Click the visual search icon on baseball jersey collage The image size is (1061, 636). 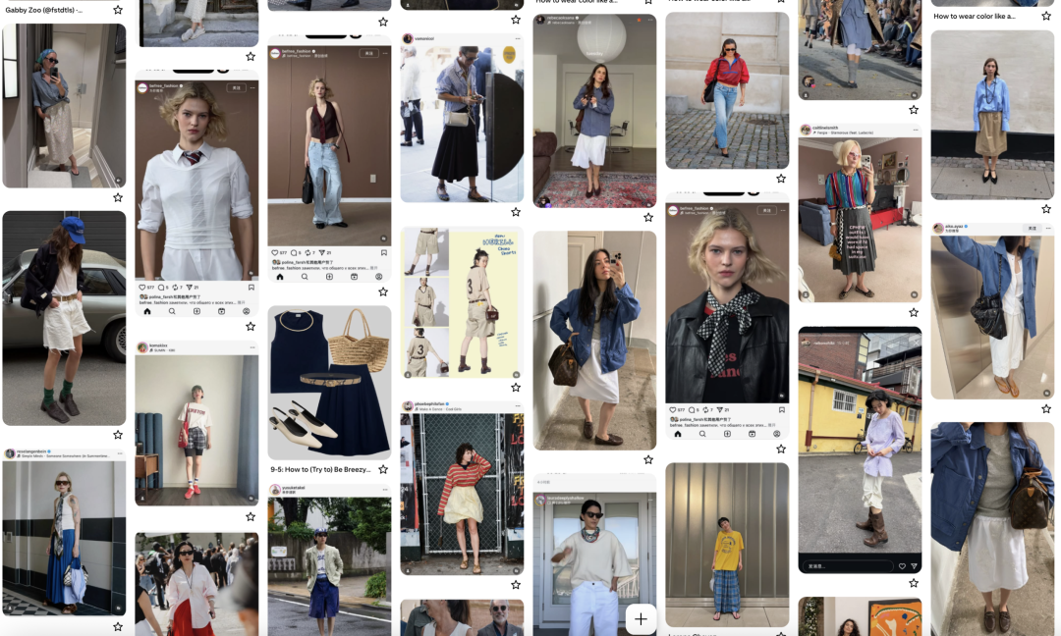pos(516,375)
